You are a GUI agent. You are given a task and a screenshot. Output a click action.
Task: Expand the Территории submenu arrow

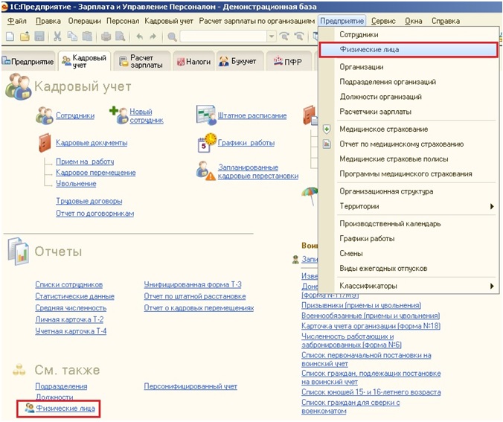492,206
